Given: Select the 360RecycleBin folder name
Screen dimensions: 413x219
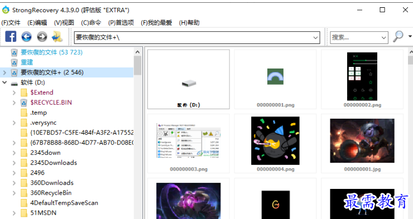Looking at the screenshot, I should click(x=51, y=193).
